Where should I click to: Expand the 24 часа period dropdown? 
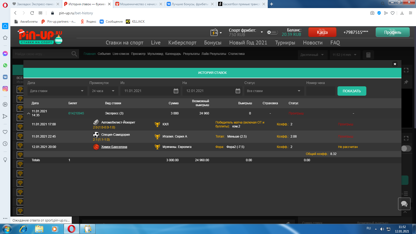click(103, 91)
